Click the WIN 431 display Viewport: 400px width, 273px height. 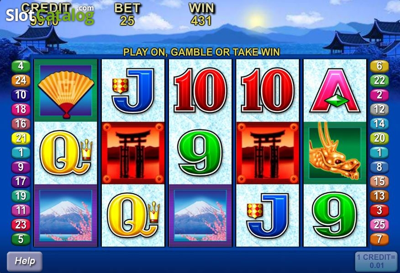coord(201,15)
